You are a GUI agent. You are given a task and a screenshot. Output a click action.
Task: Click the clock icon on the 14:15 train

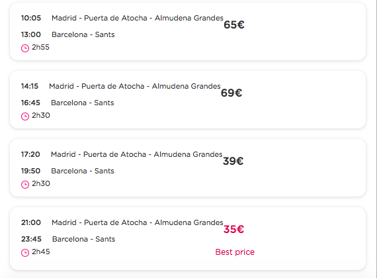[25, 116]
